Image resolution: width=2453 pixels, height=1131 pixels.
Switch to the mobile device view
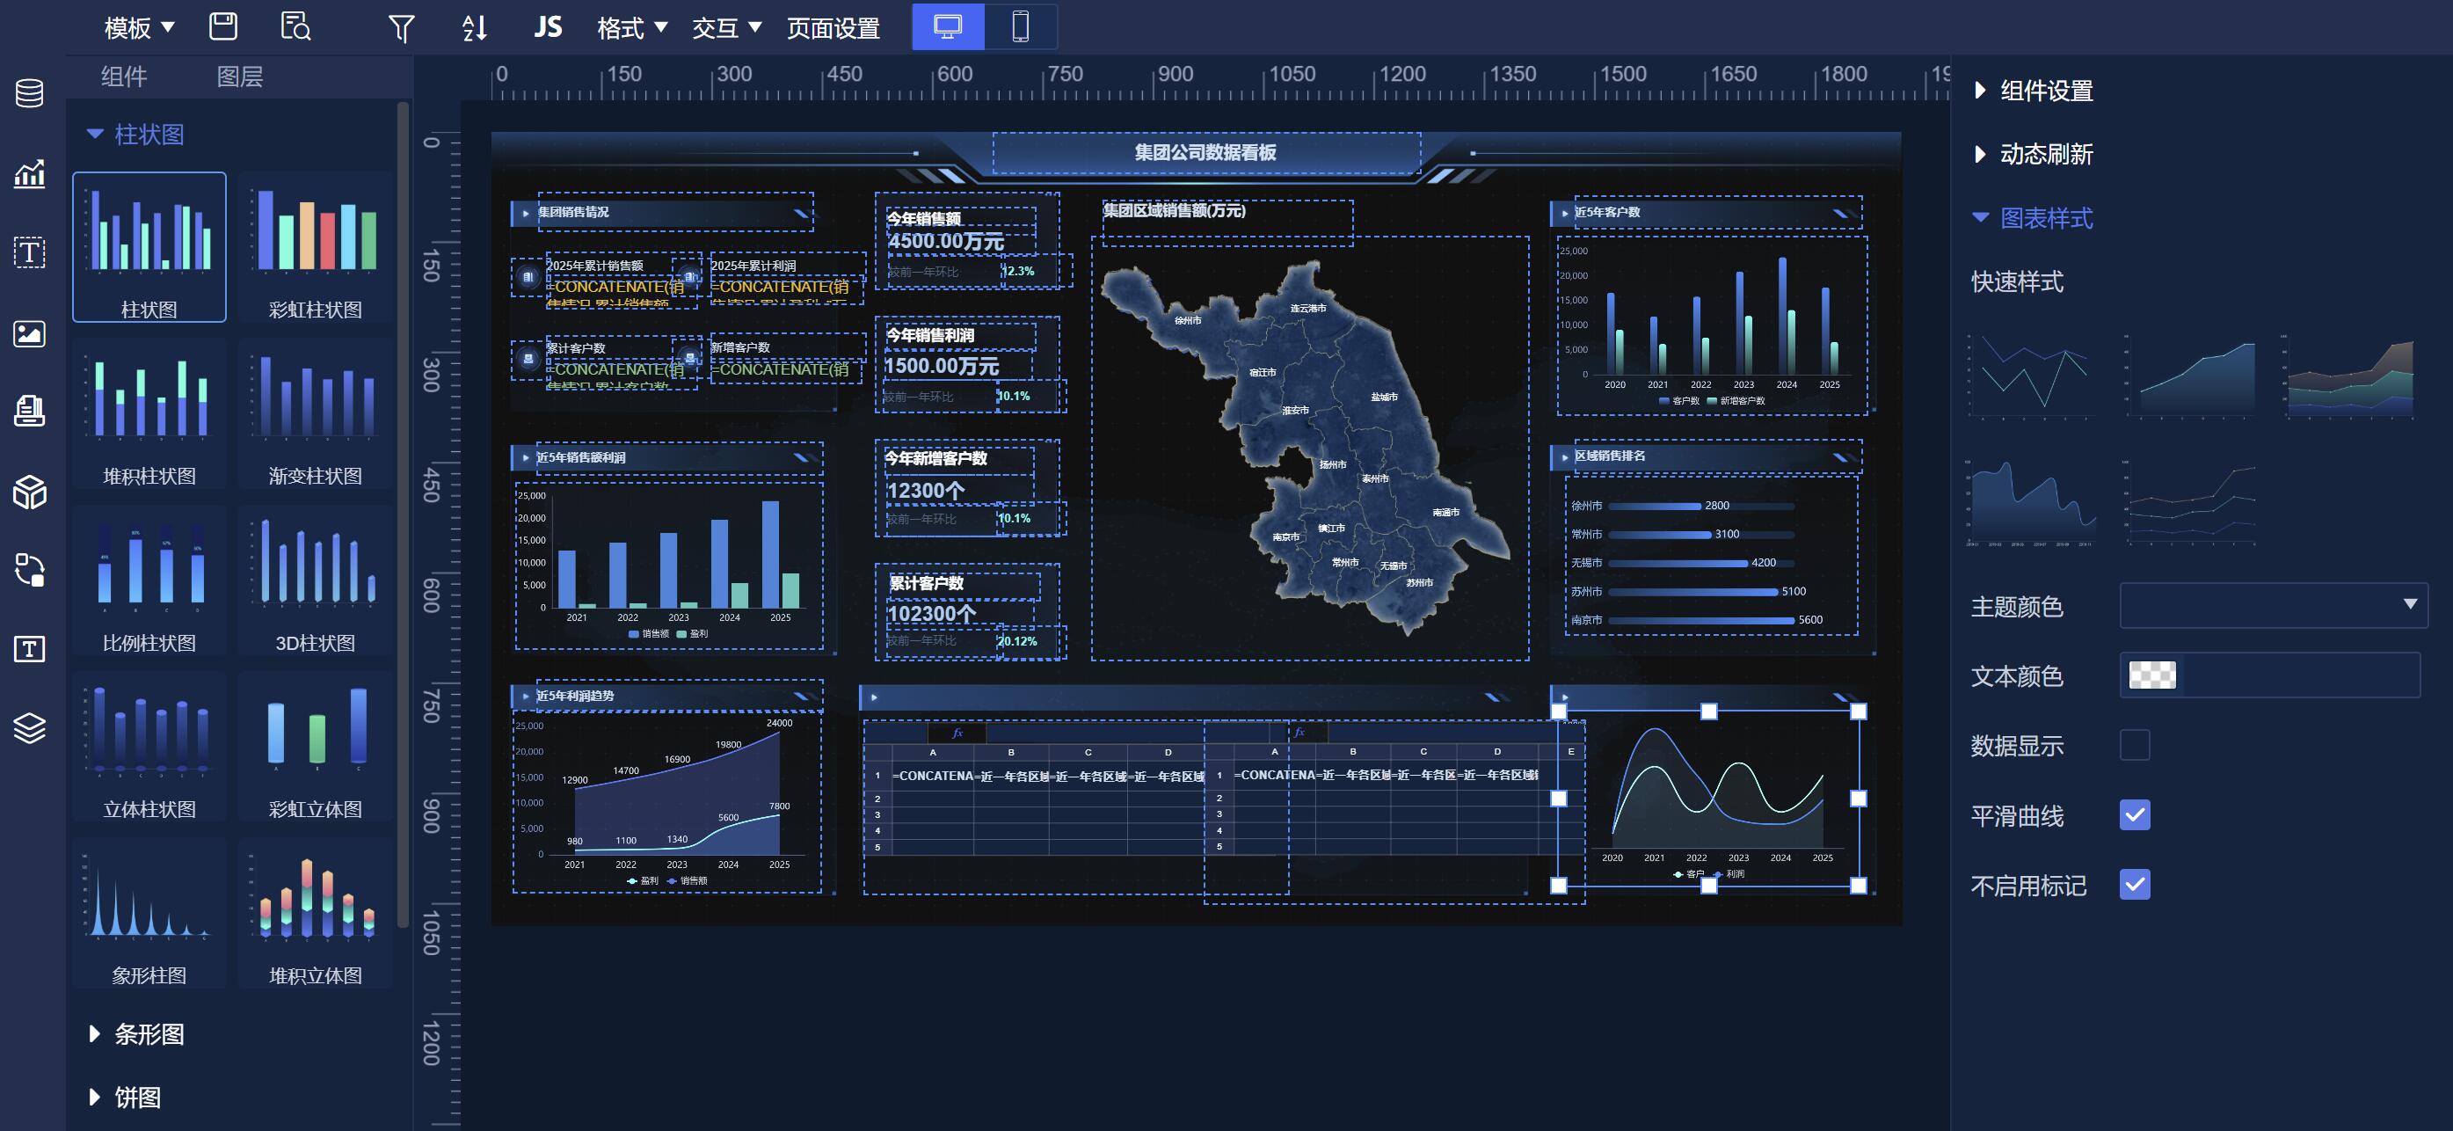[1019, 26]
